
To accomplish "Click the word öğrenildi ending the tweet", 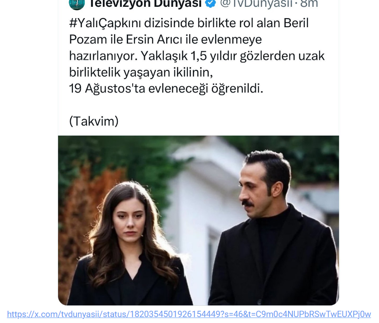I will pos(237,88).
